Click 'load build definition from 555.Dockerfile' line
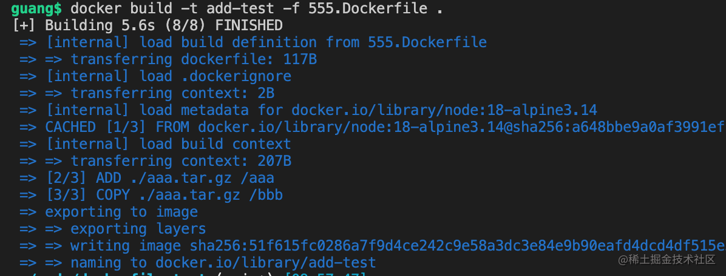Image resolution: width=726 pixels, height=276 pixels. [253, 42]
